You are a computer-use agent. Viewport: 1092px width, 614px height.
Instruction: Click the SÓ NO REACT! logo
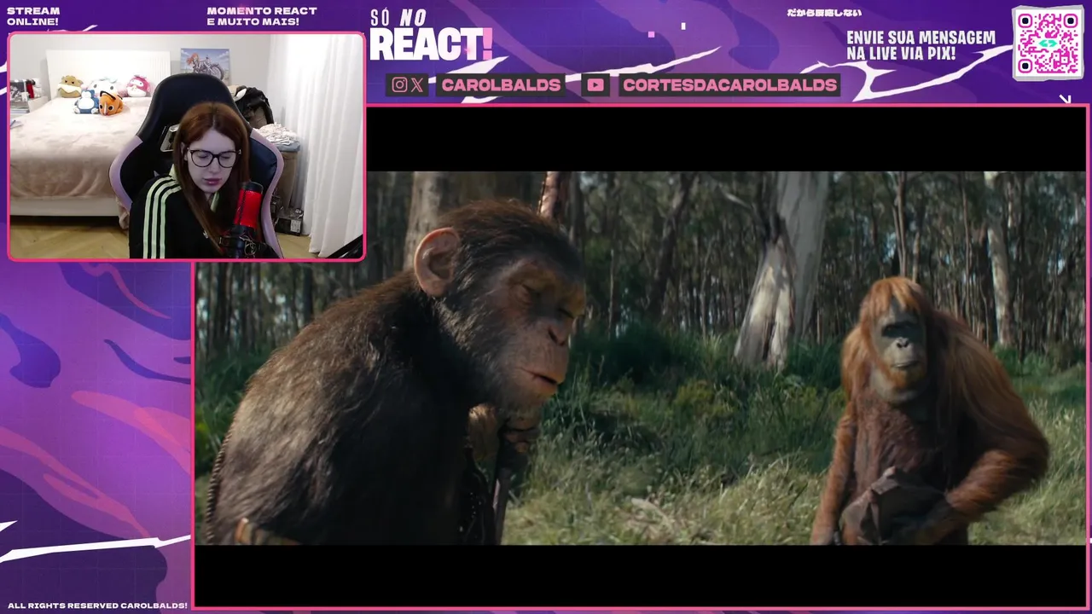click(431, 36)
